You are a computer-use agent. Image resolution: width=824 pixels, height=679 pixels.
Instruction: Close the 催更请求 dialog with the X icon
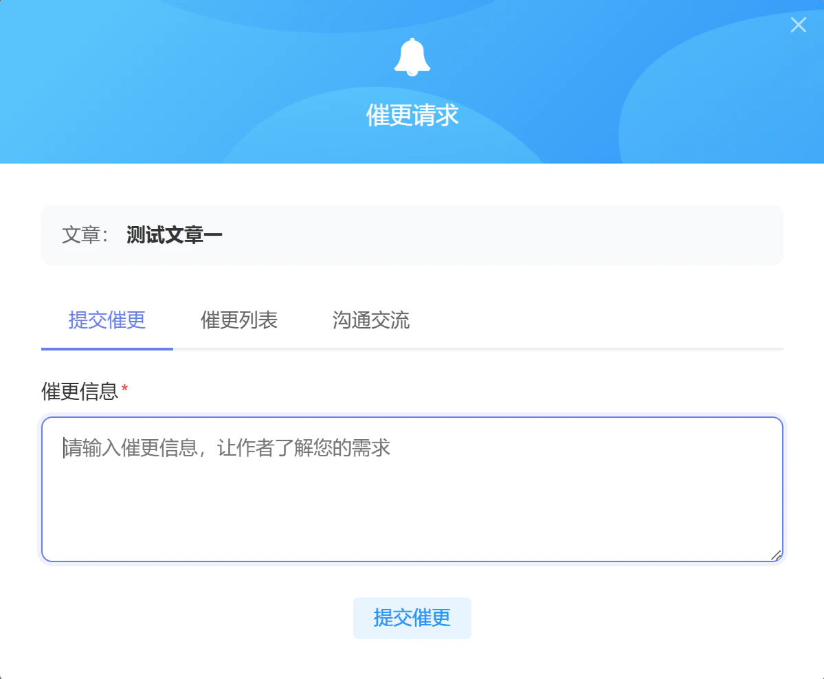799,25
